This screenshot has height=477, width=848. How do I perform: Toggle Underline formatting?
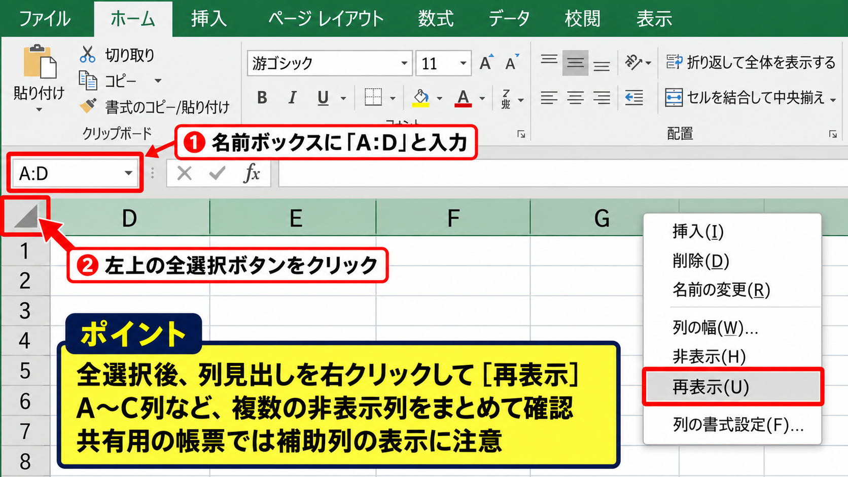tap(323, 97)
